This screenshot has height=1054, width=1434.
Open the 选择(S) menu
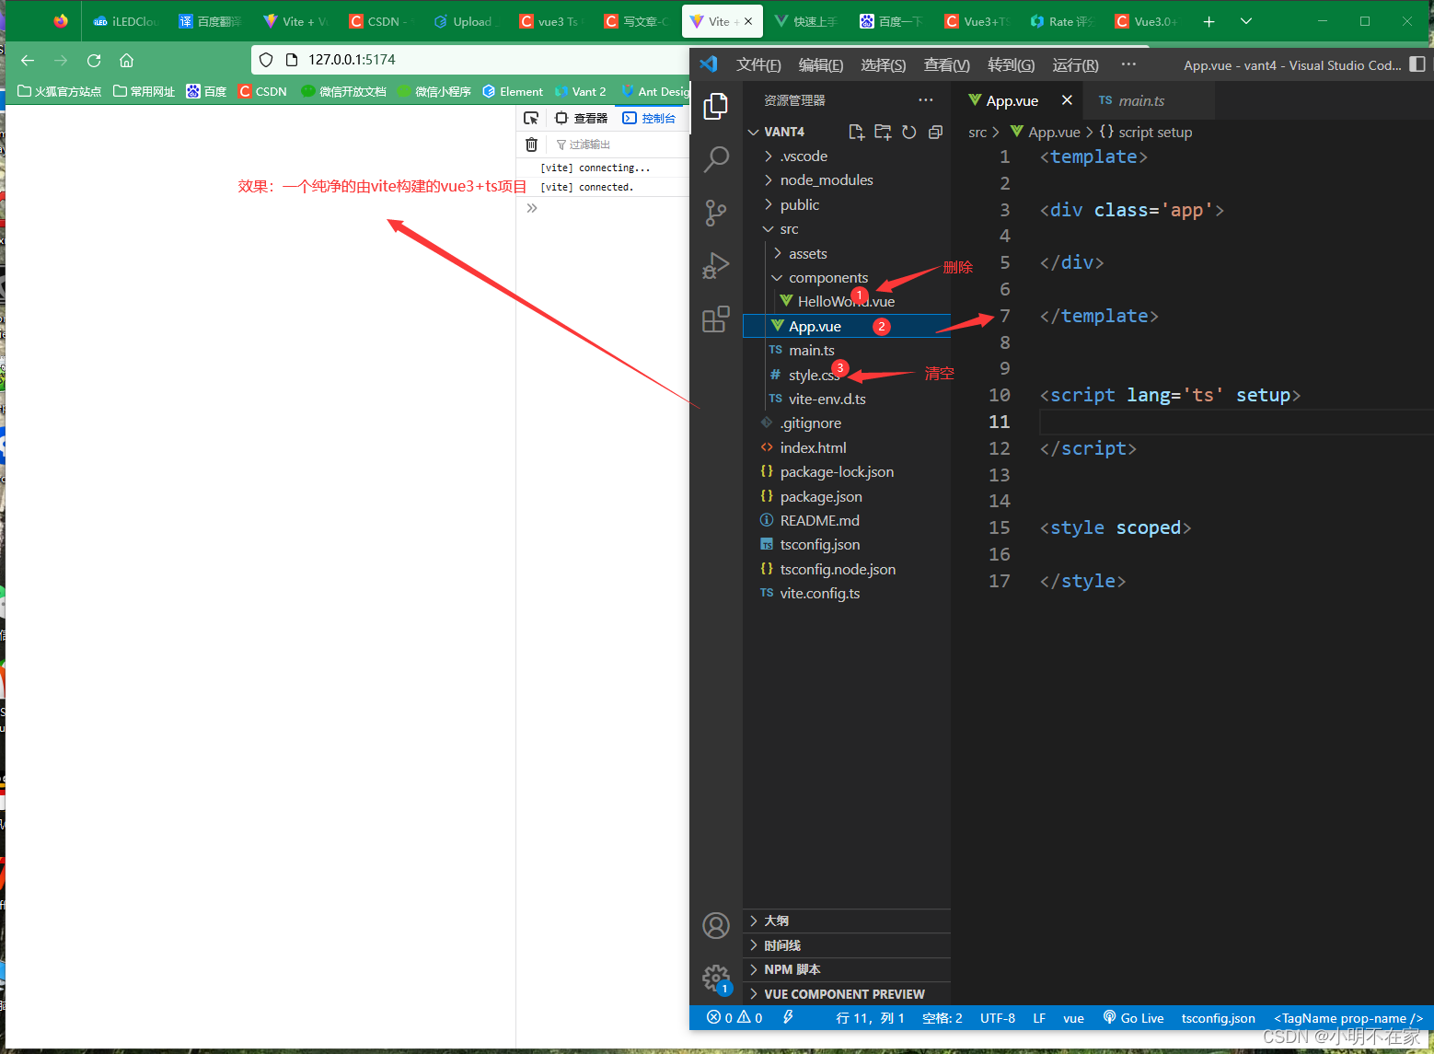point(884,64)
